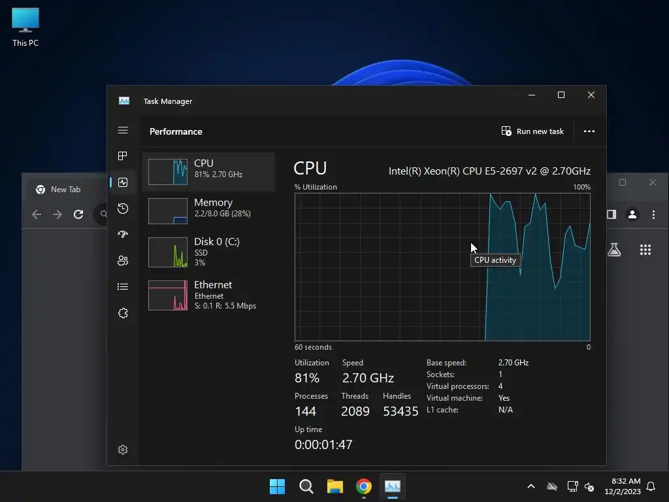
Task: Open the three-dot more options menu
Action: [589, 131]
